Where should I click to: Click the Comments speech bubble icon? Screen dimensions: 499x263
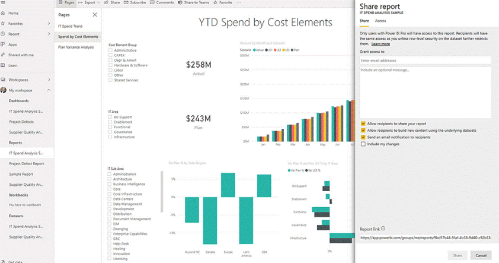pos(152,2)
